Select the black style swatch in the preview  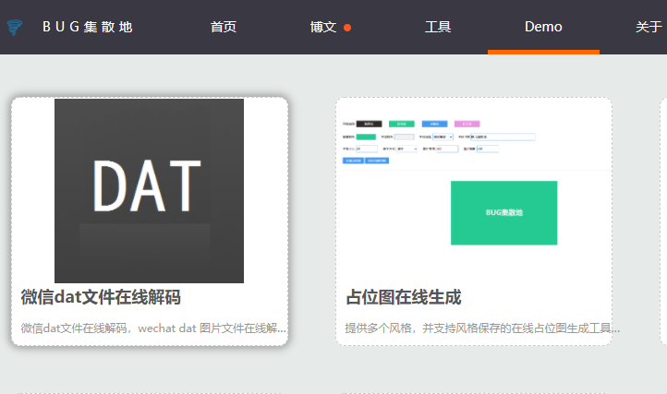pyautogui.click(x=369, y=123)
